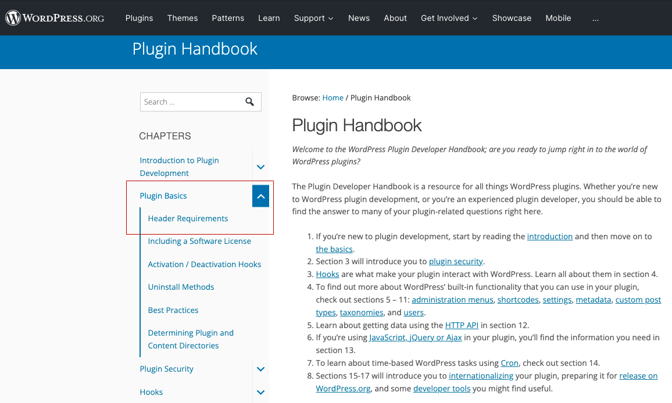Select Plugins in the top navigation
Viewport: 672px width, 403px height.
coord(139,18)
